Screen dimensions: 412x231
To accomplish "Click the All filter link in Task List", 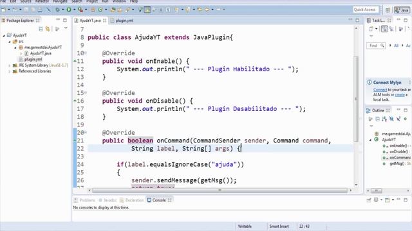I will point(396,46).
